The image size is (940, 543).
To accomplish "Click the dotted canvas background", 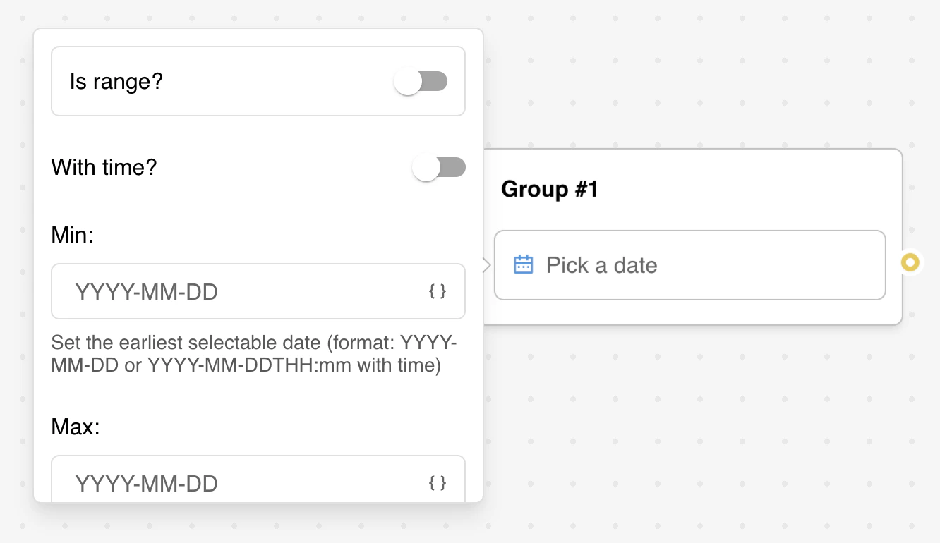I will tap(706, 458).
